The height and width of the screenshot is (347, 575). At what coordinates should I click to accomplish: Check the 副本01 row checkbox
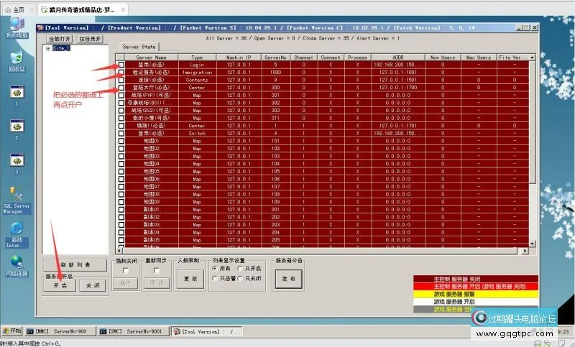(121, 210)
